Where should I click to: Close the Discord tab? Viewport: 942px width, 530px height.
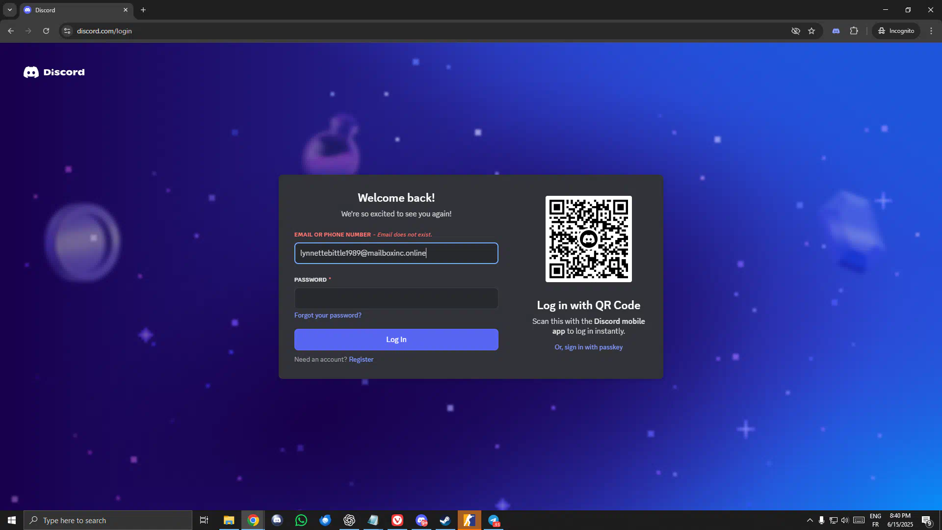tap(126, 10)
